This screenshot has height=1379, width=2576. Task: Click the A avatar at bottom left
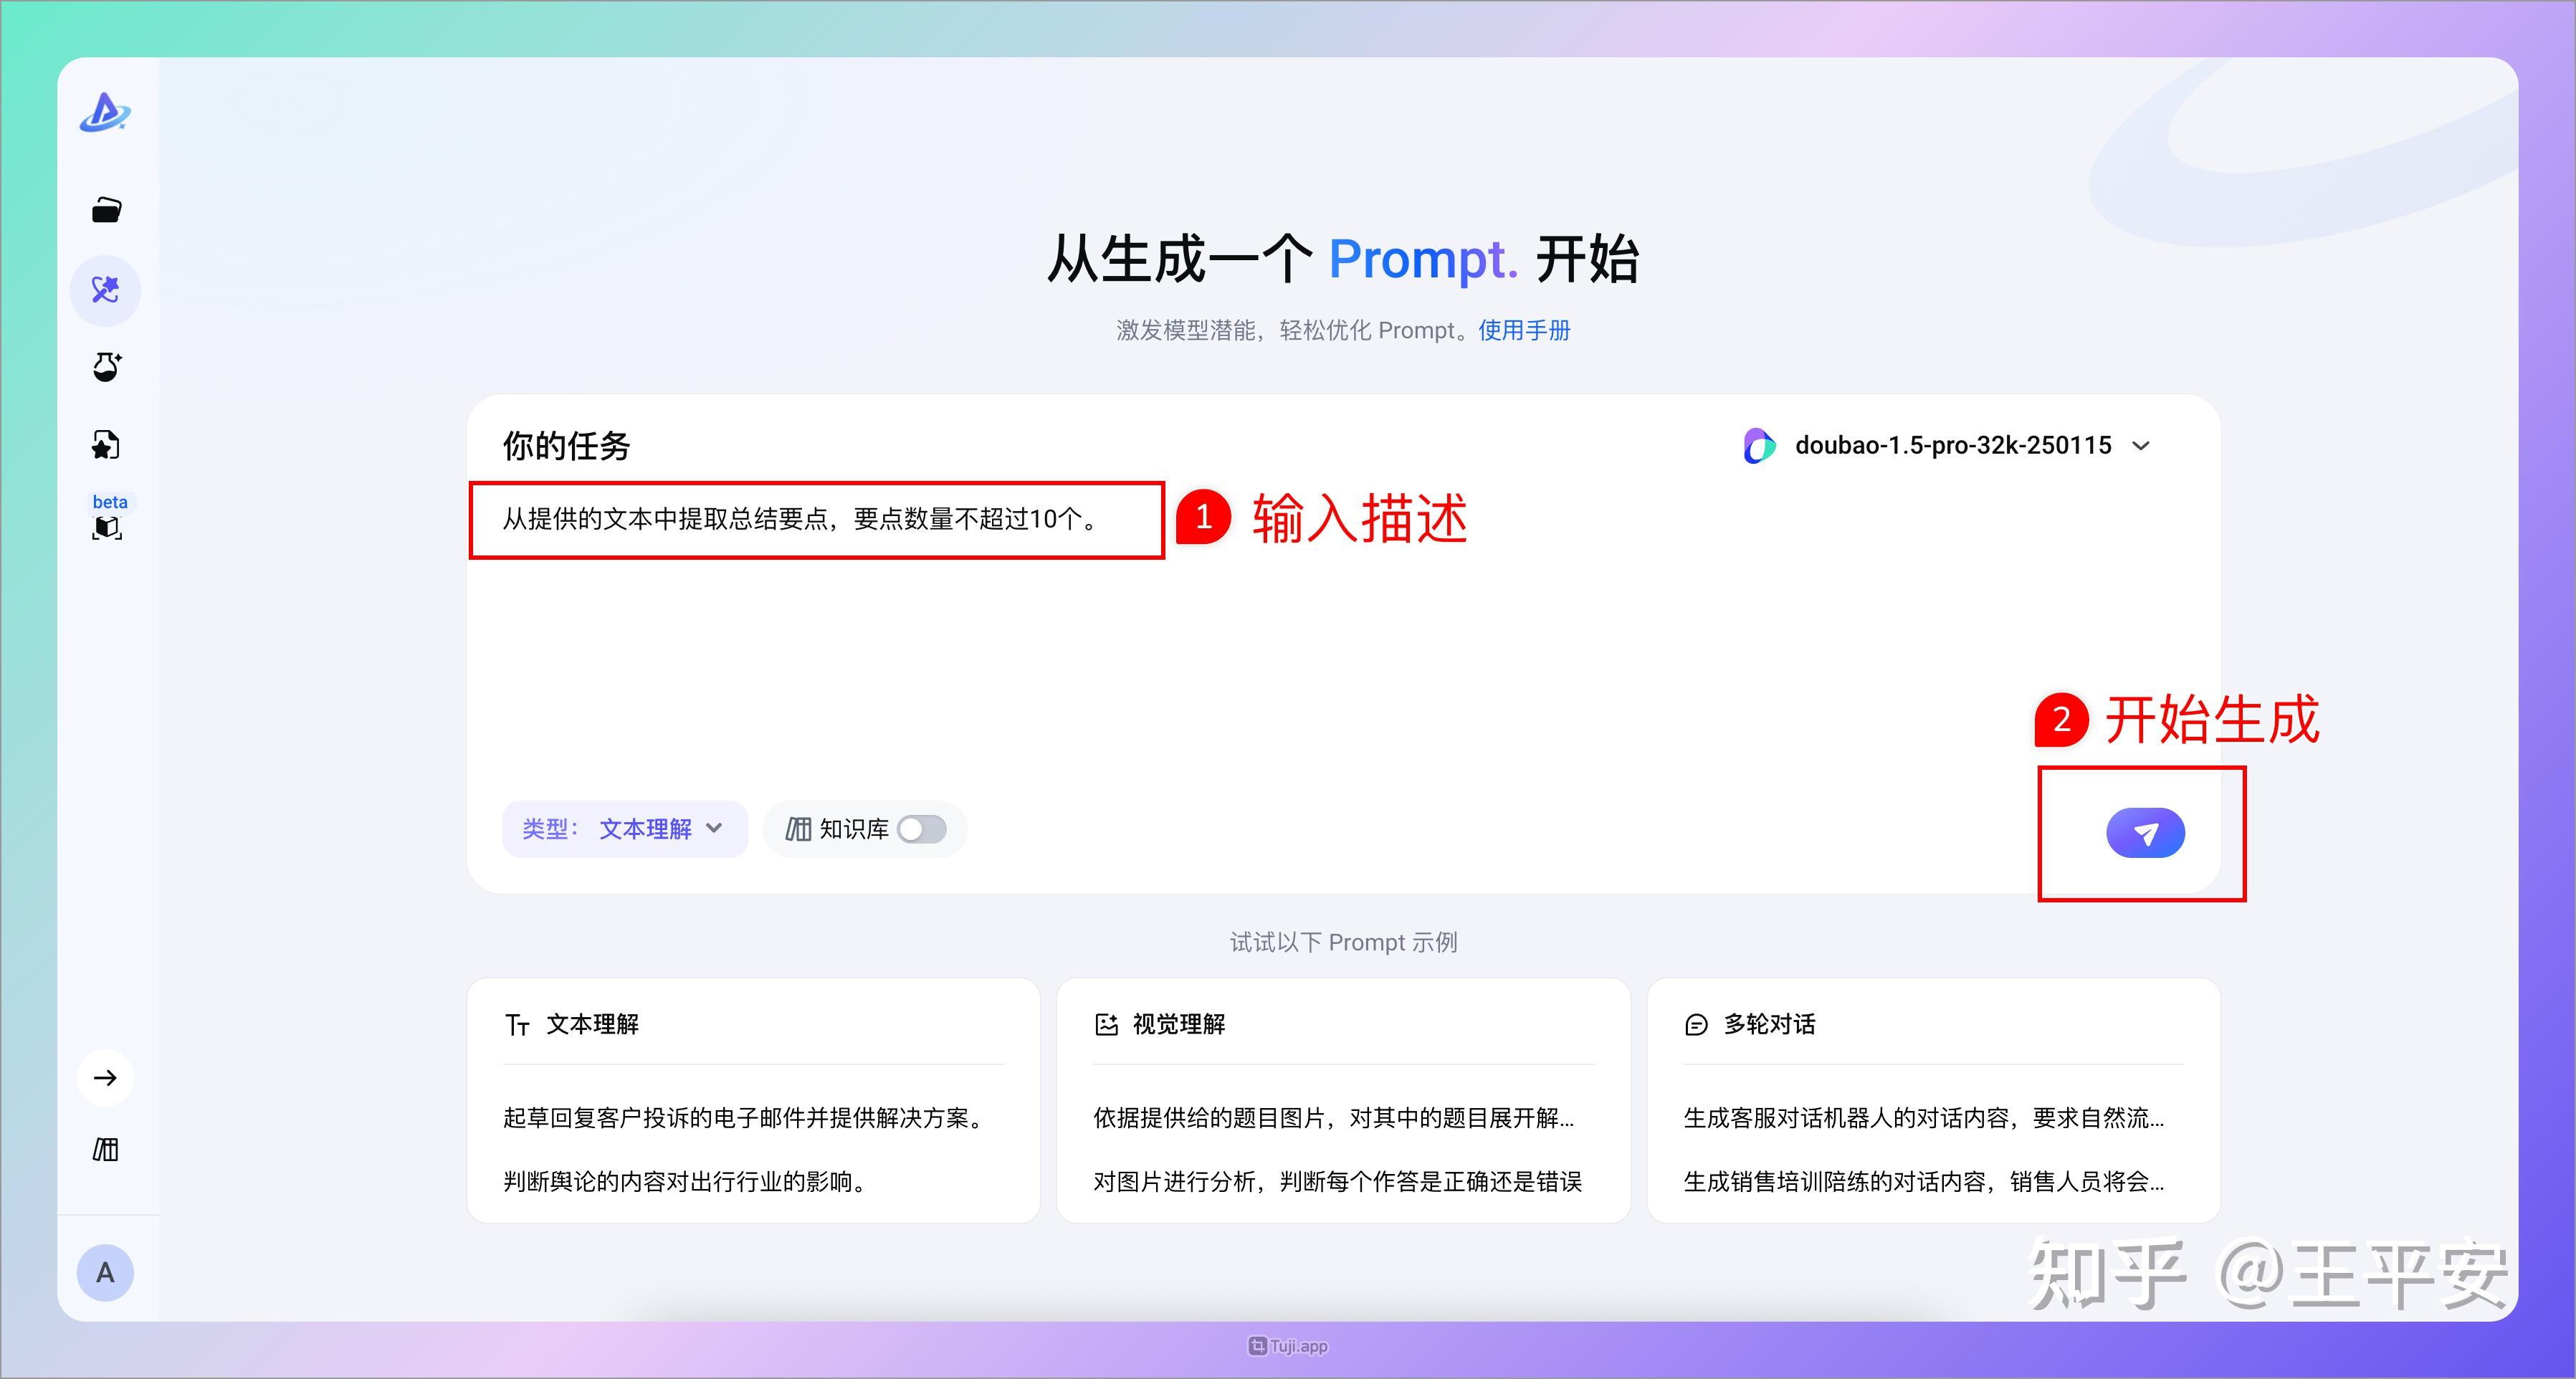[105, 1272]
